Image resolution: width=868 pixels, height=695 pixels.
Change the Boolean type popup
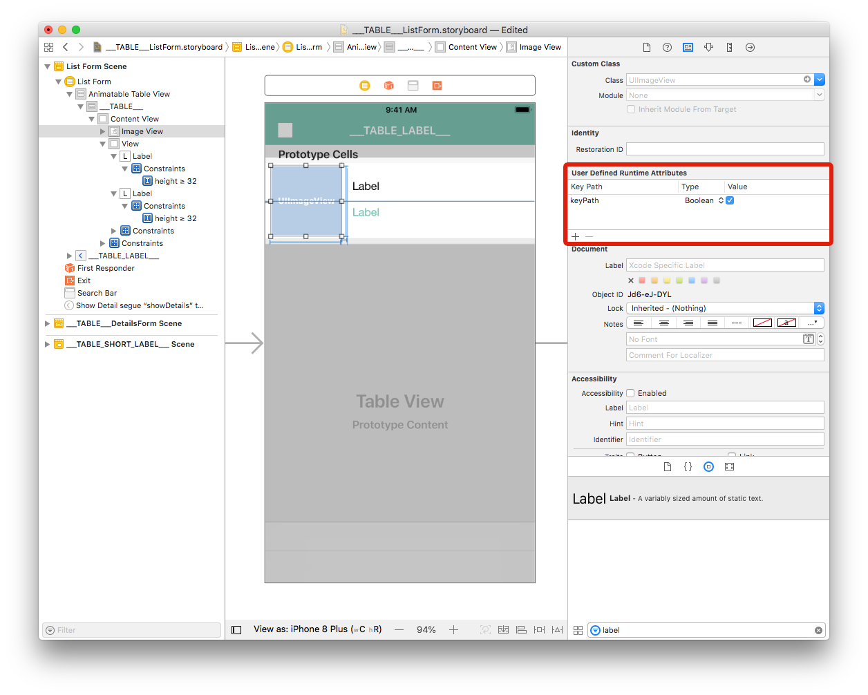(704, 200)
